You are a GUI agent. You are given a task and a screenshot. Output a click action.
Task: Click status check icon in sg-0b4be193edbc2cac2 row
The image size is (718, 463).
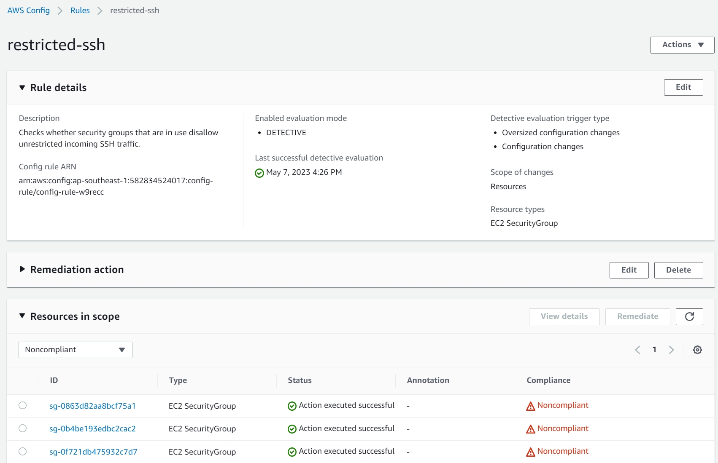(x=292, y=429)
